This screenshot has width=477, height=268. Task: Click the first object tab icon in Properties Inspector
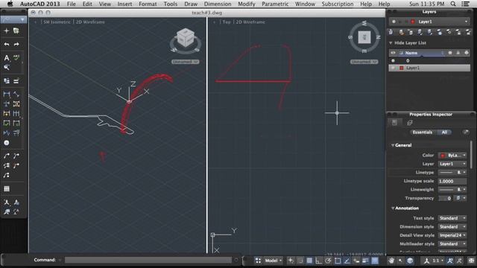click(394, 122)
